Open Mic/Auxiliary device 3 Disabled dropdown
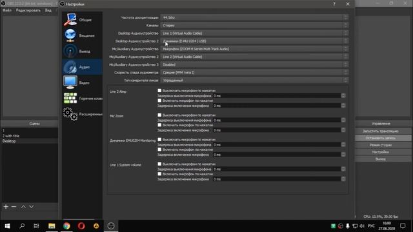This screenshot has width=413, height=232. point(254,64)
